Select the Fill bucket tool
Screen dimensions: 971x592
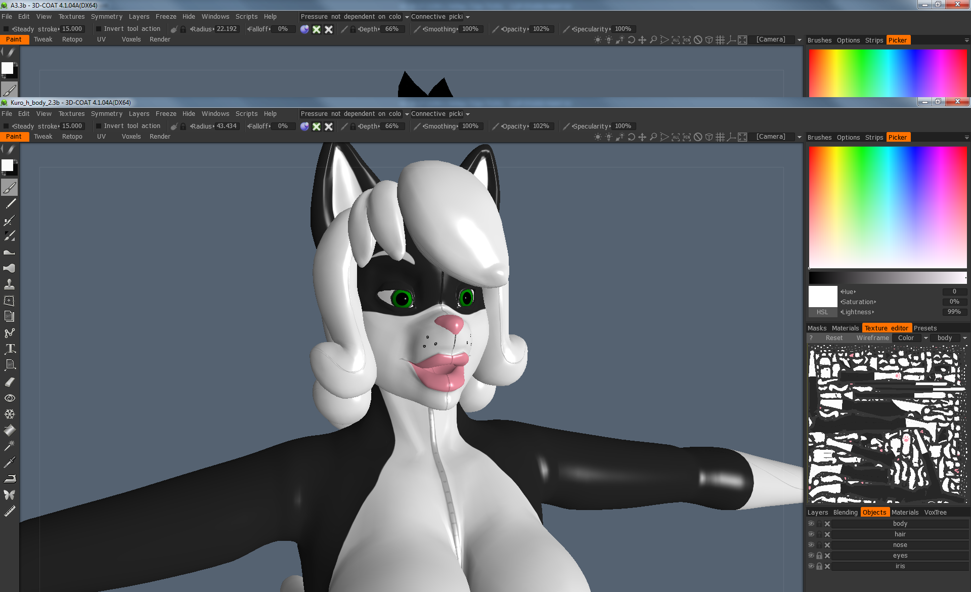9,431
